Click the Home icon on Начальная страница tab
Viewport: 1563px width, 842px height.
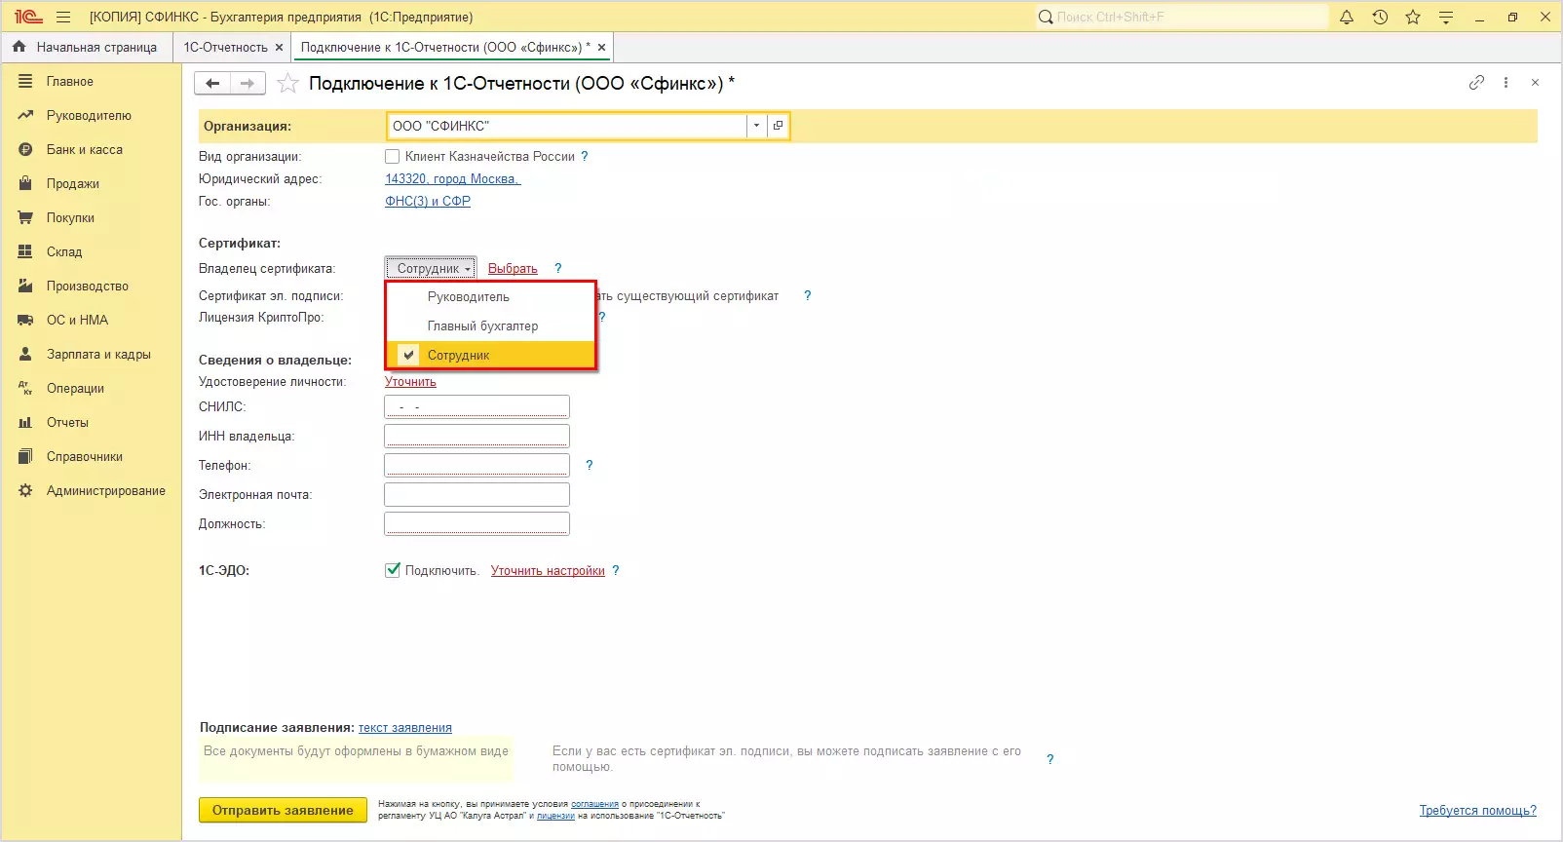[x=19, y=47]
